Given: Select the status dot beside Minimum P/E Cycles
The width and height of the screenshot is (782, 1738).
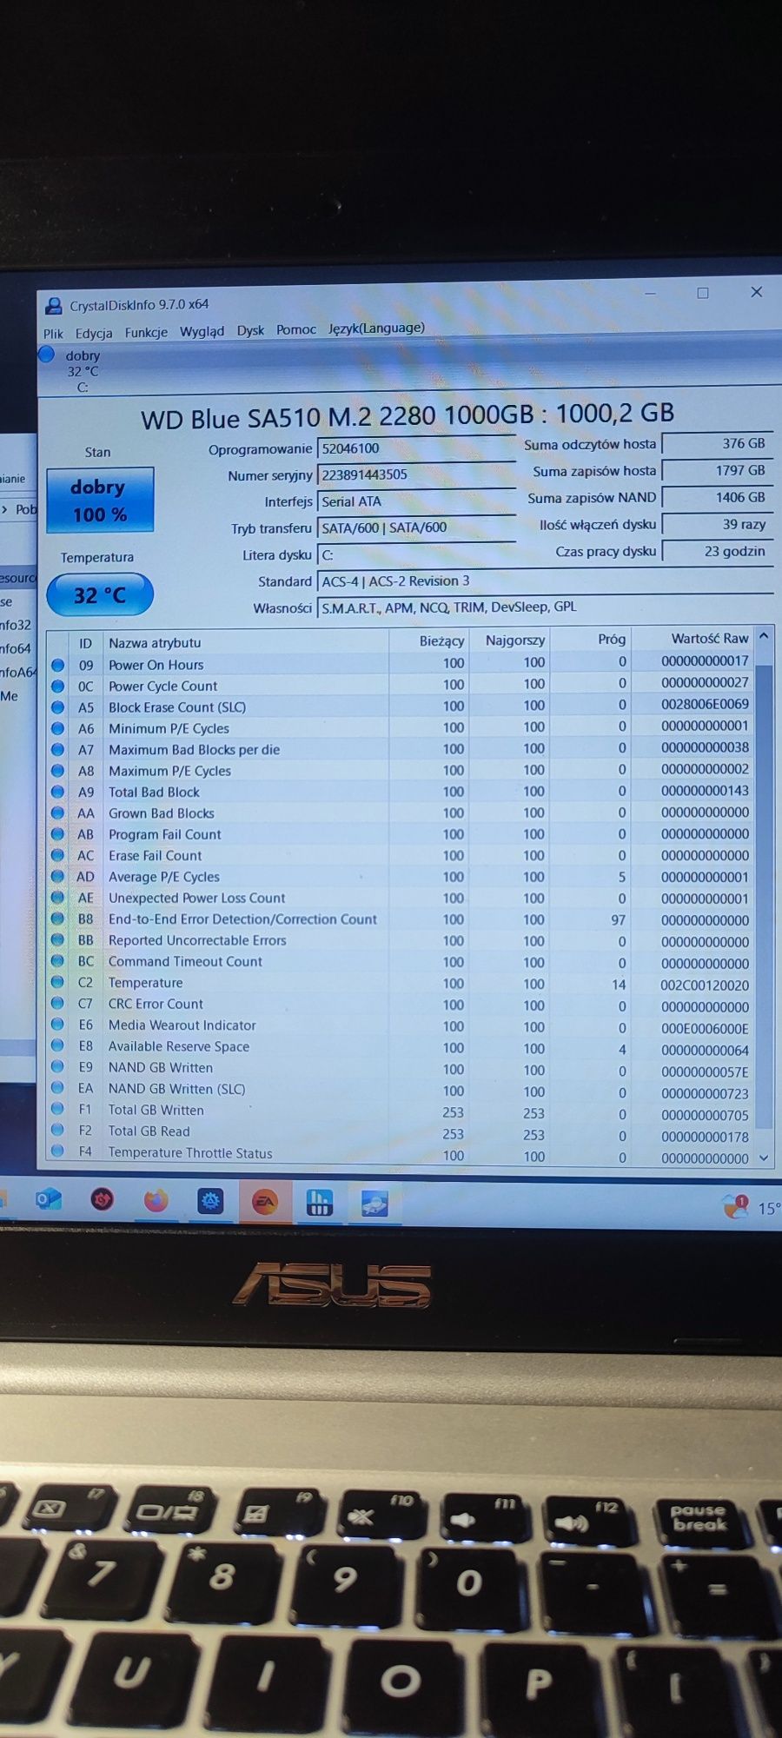Looking at the screenshot, I should 57,728.
